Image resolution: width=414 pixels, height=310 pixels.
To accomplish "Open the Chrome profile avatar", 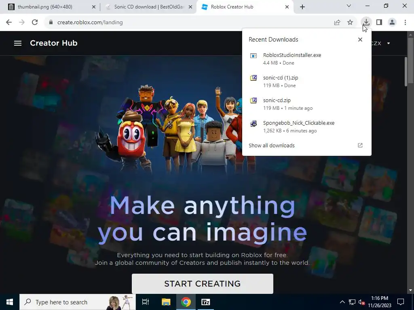I will click(392, 23).
